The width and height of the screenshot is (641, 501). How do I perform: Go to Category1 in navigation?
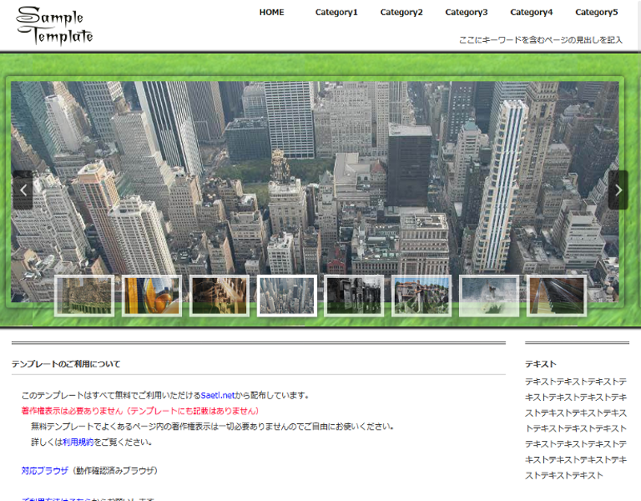[337, 12]
